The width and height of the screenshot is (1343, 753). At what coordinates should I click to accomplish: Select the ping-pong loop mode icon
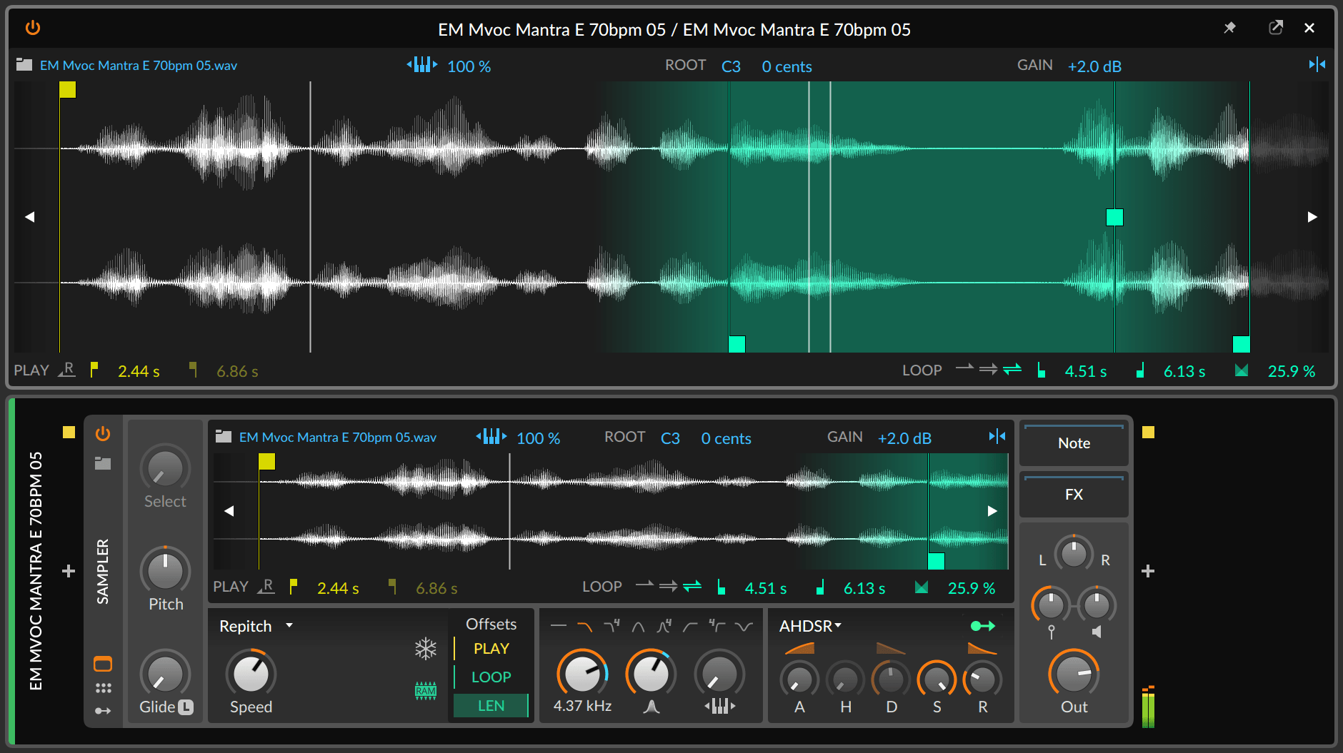pos(692,585)
